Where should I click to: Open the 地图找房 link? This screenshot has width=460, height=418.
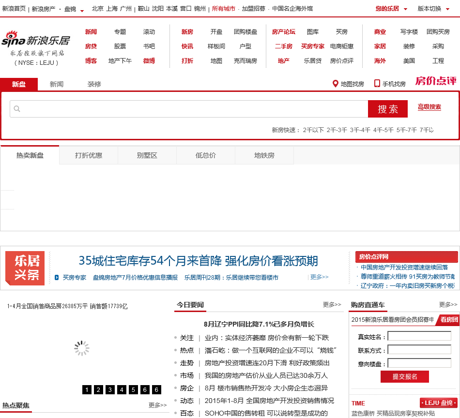[352, 84]
